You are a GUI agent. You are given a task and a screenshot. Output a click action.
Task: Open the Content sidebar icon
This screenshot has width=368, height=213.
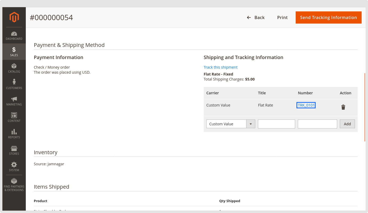[14, 116]
